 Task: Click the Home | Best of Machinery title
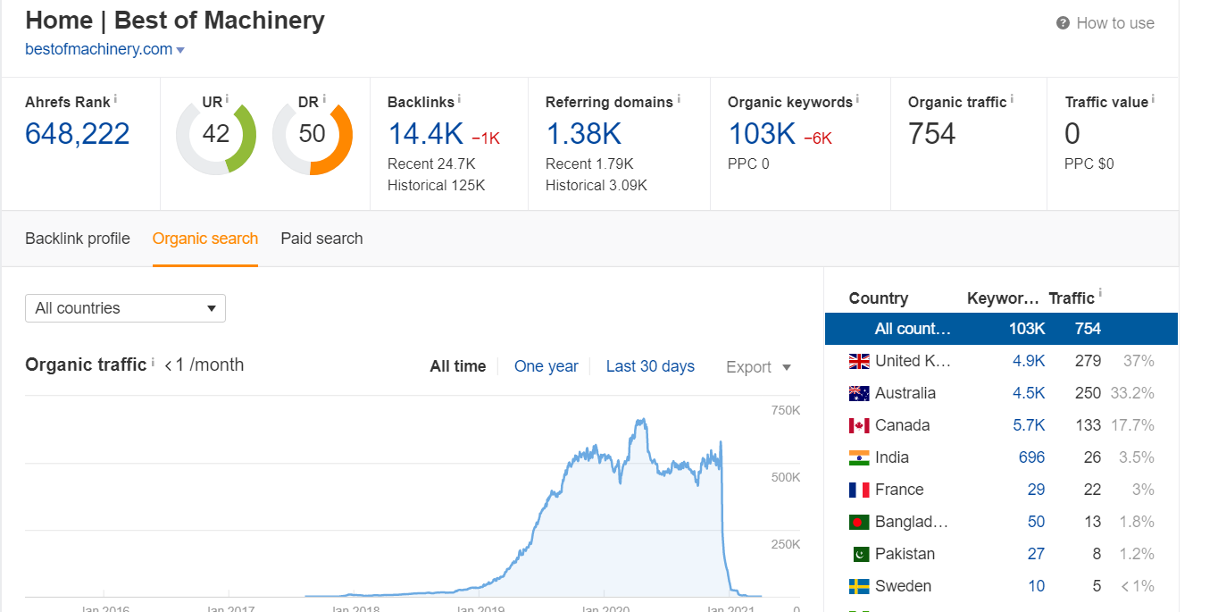pos(175,20)
